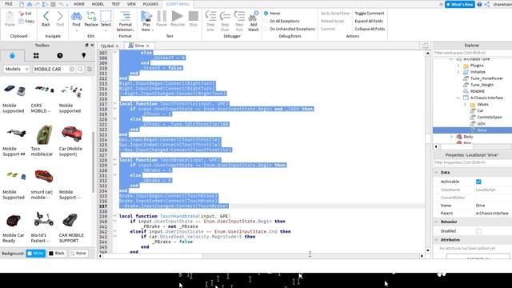Screen dimensions: 512x288
Task: Click the magnifier search icon in Toolbox
Action: tap(80, 69)
